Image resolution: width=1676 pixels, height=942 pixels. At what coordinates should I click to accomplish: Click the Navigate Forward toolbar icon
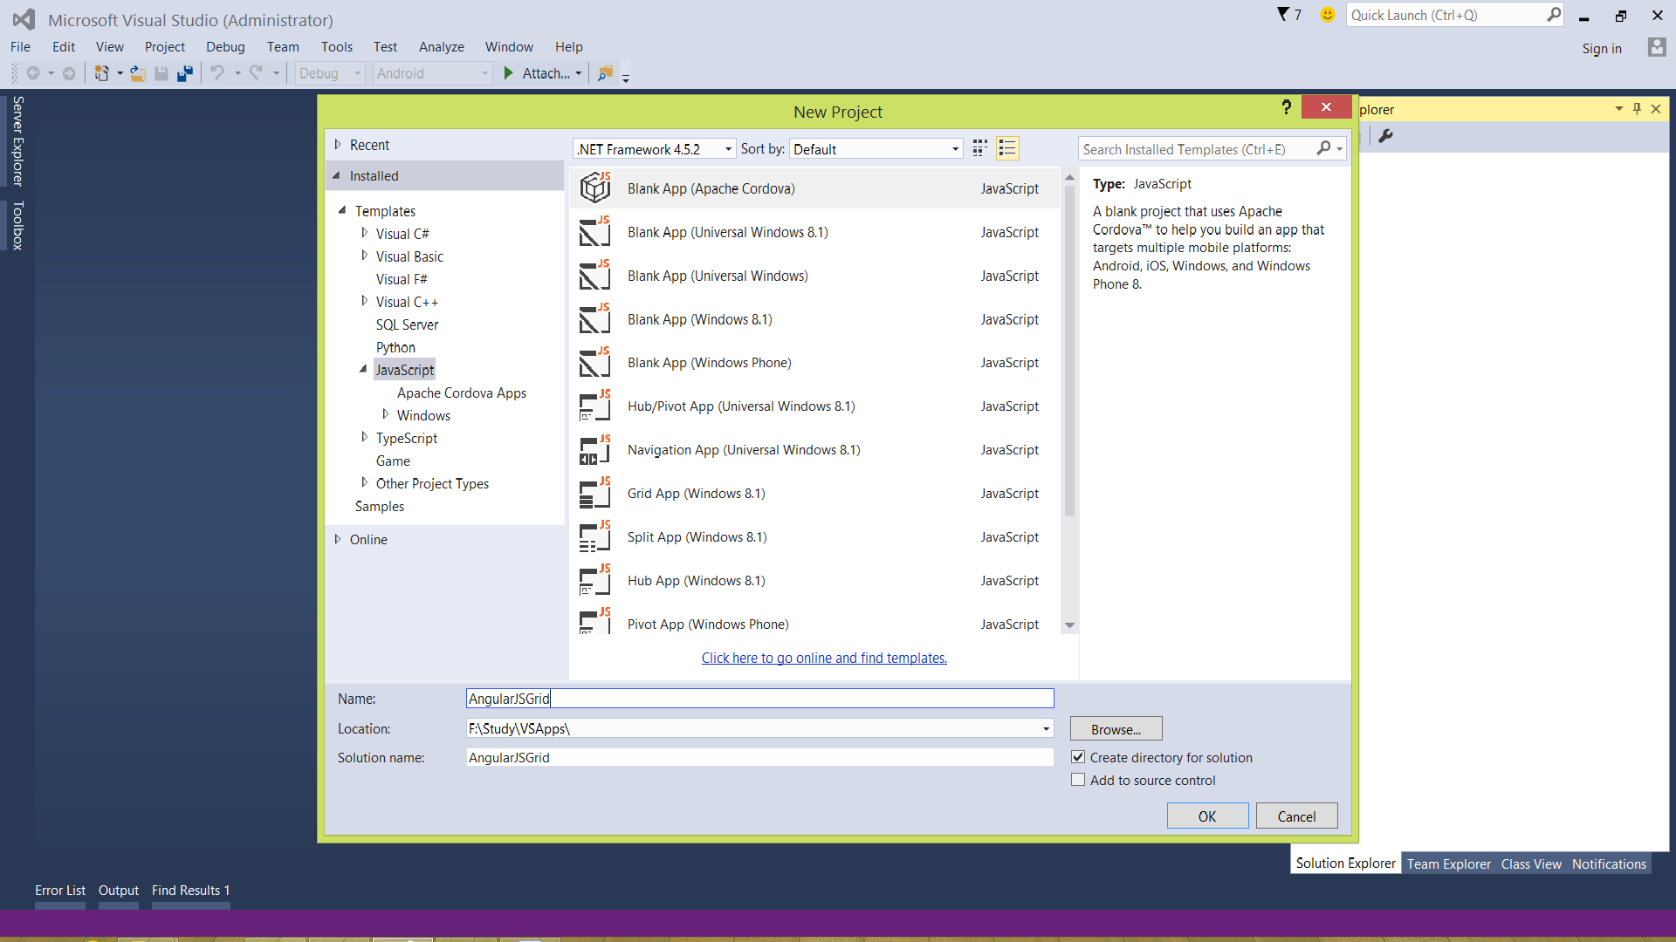point(69,73)
